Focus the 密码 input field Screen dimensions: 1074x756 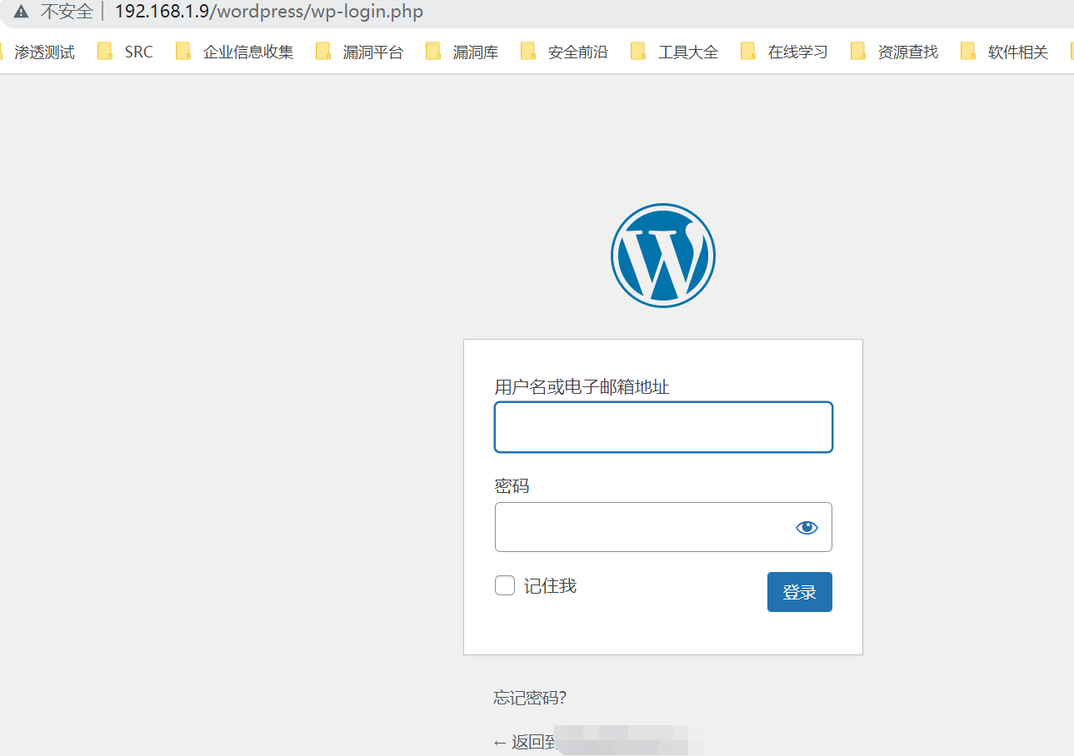coord(663,527)
